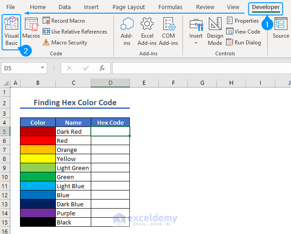Image resolution: width=291 pixels, height=234 pixels.
Task: Select column H header
Action: [x=231, y=83]
